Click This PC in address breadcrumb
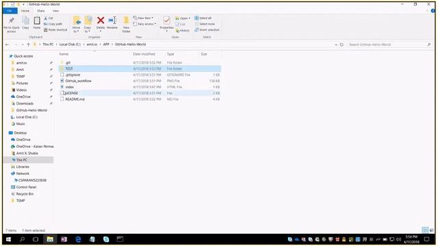438x246 pixels. (48, 44)
